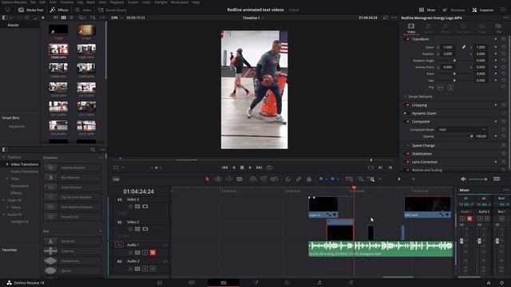Image resolution: width=511 pixels, height=287 pixels.
Task: Expand Video Transitions in the Toolbox
Action: click(x=7, y=164)
